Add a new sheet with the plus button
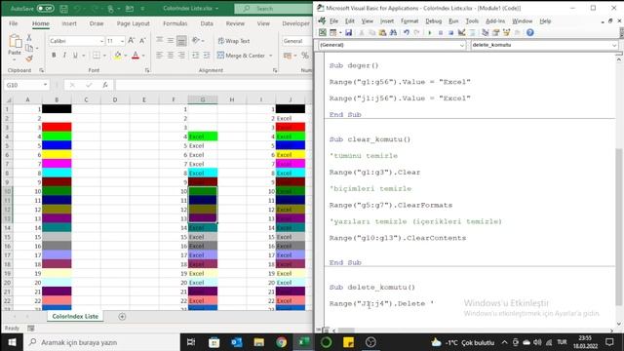 click(122, 316)
